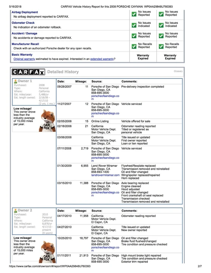Select 'Axle bearing replaced' comment
211x273 pixels.
pos(135,183)
